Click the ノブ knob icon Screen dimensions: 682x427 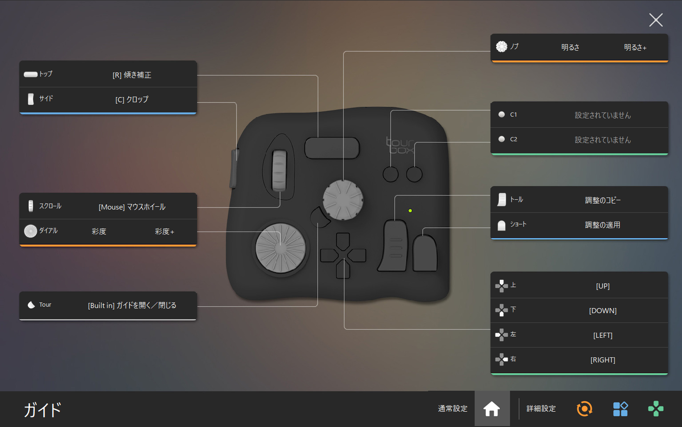(502, 47)
